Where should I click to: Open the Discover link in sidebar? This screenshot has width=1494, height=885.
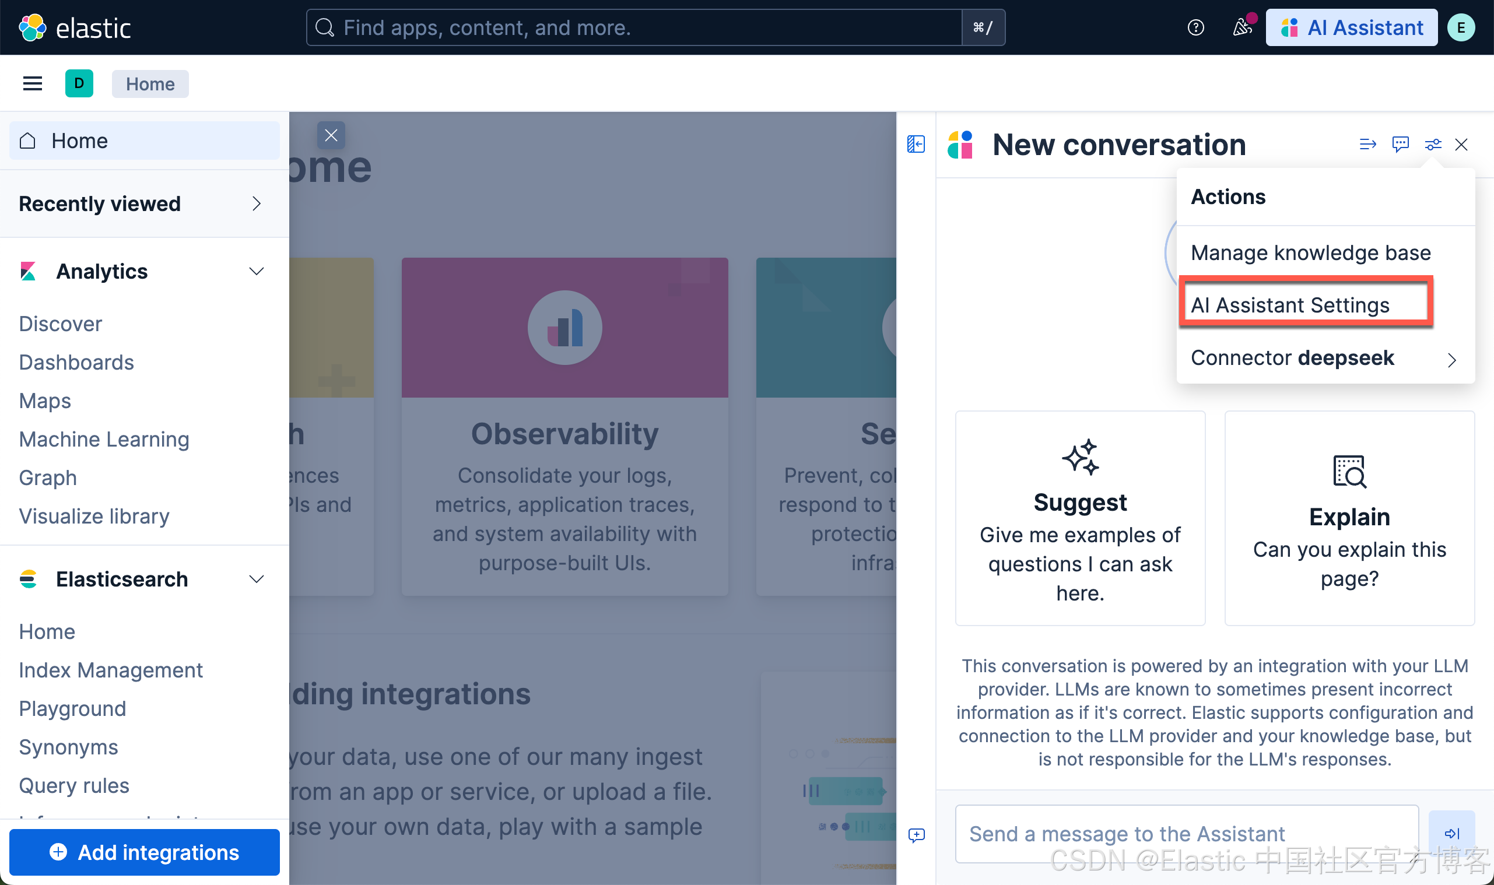tap(60, 324)
